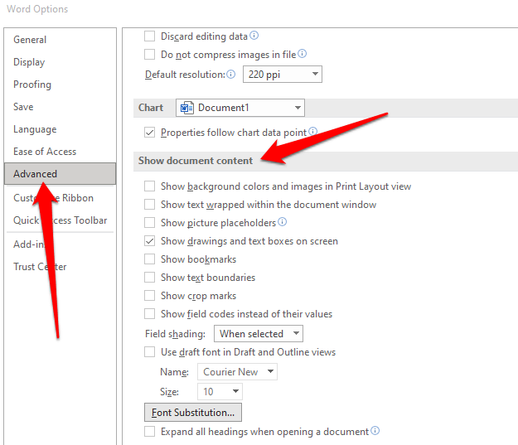
Task: Select the Proofing category
Action: (32, 85)
